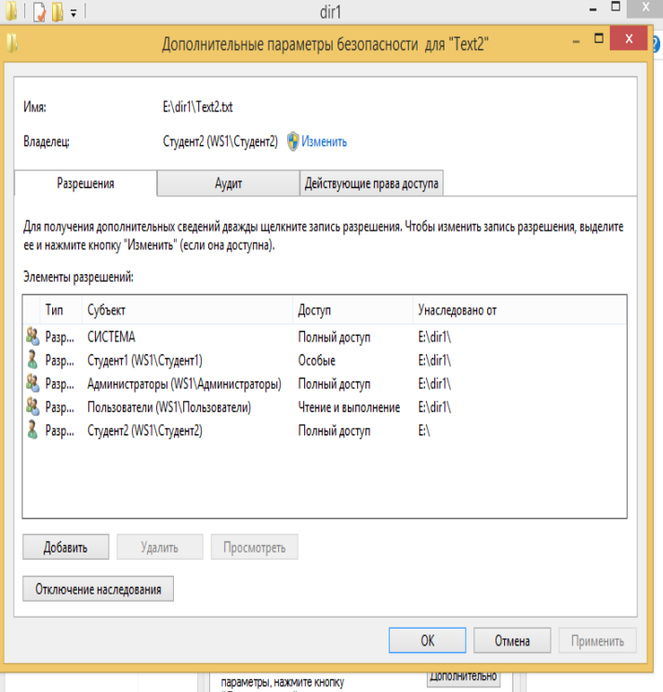Select the СИСТЕМА permission entry
Viewport: 663px width, 692px height.
(x=325, y=337)
